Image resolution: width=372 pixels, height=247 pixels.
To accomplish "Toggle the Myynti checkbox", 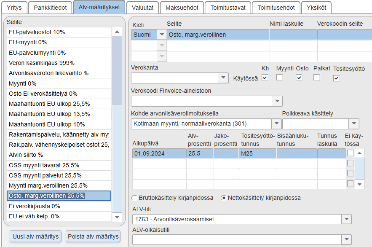I will coord(280,78).
